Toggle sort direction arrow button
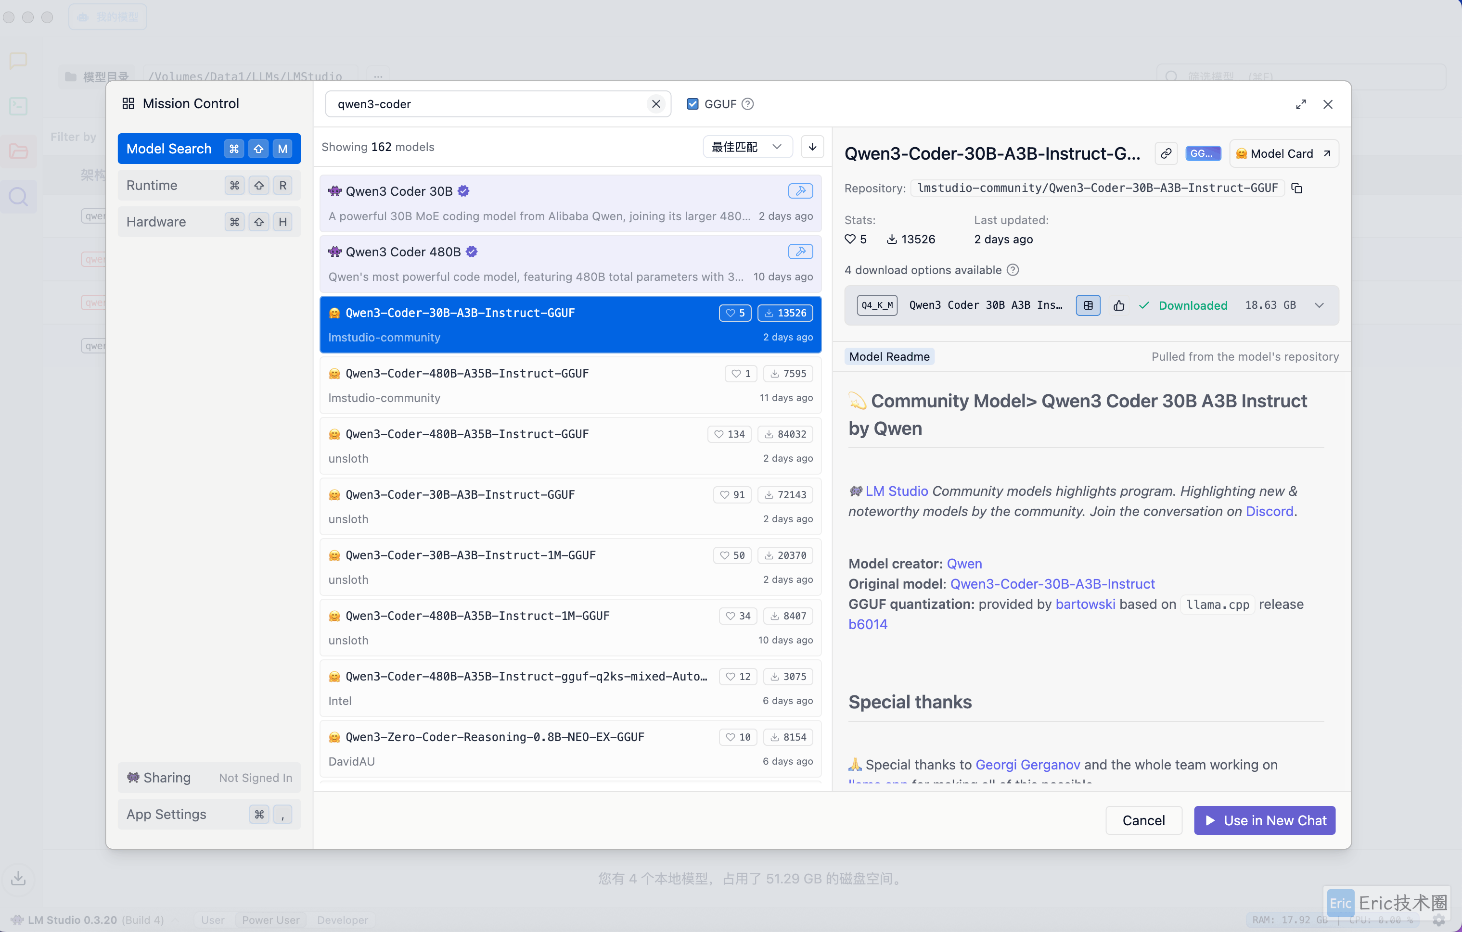Viewport: 1462px width, 932px height. click(812, 147)
